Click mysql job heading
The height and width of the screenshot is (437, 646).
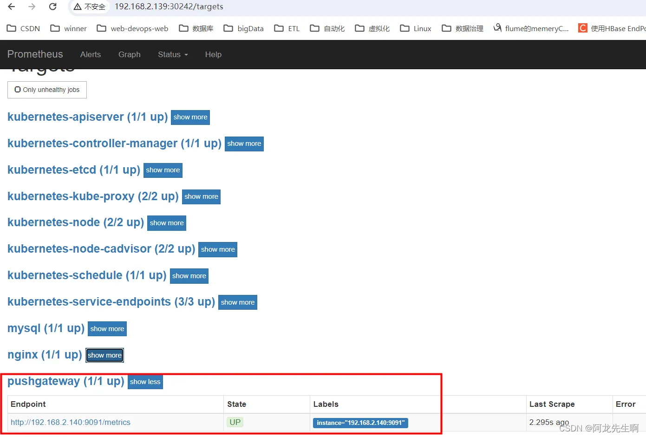tap(46, 328)
